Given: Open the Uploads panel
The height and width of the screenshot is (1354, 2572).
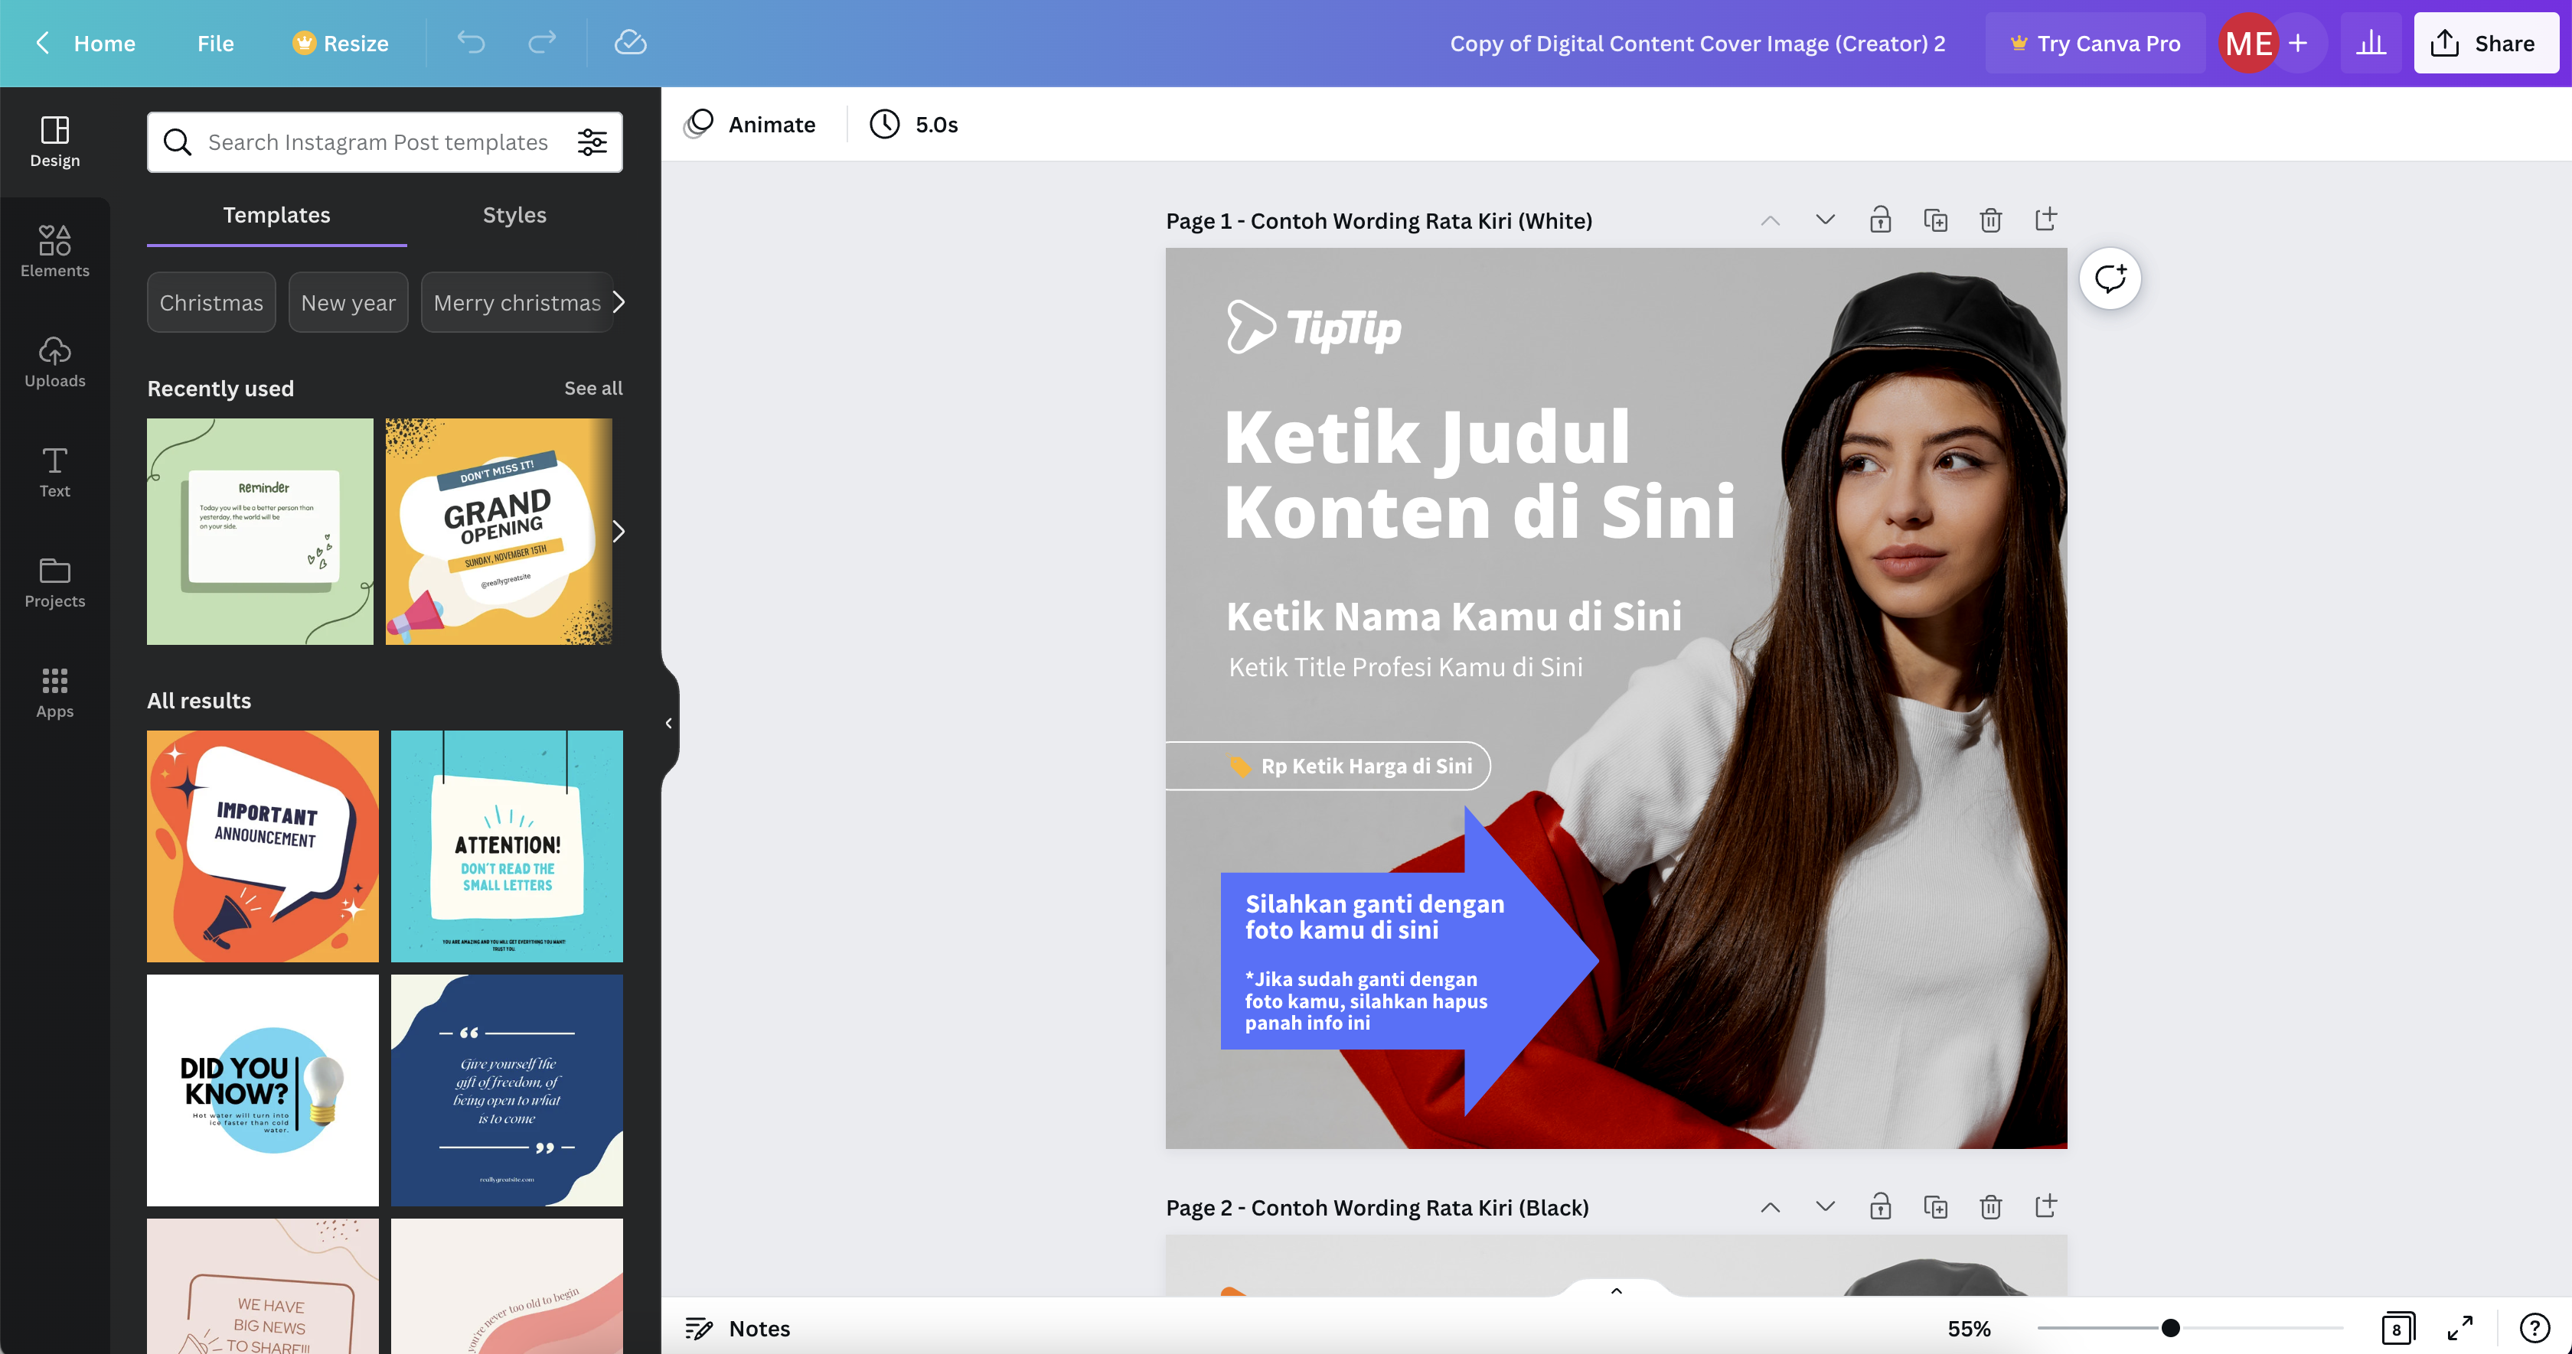Looking at the screenshot, I should [55, 361].
